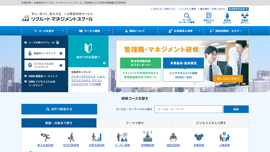Click the シニアマネジメント研修 (MINE-SM) blue card
Viewport: 270px width, 152px height.
[x=183, y=69]
